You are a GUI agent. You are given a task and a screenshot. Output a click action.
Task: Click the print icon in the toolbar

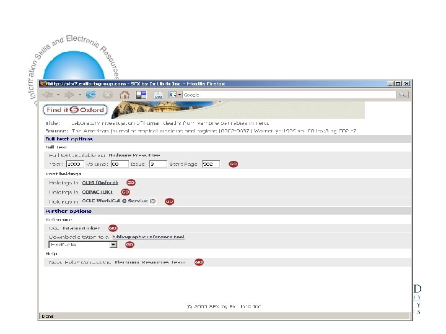(x=158, y=95)
